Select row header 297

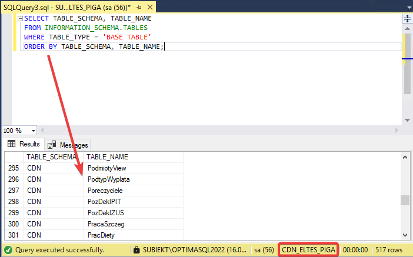(x=14, y=191)
